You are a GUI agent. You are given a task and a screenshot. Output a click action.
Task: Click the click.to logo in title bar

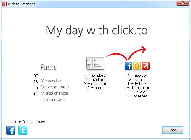click(x=4, y=4)
